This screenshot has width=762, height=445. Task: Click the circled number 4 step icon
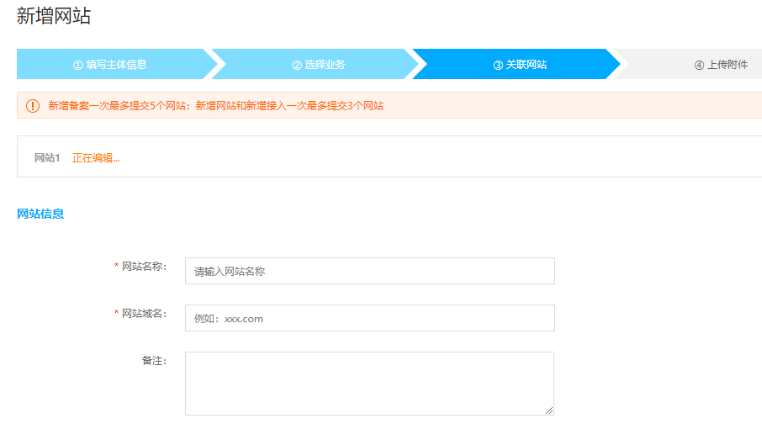(x=699, y=65)
